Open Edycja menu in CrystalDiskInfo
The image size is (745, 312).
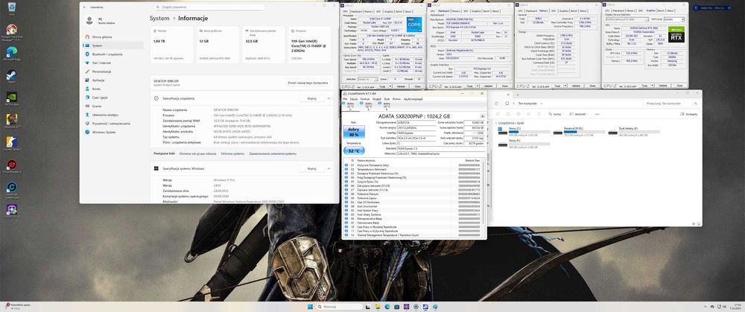coord(353,99)
